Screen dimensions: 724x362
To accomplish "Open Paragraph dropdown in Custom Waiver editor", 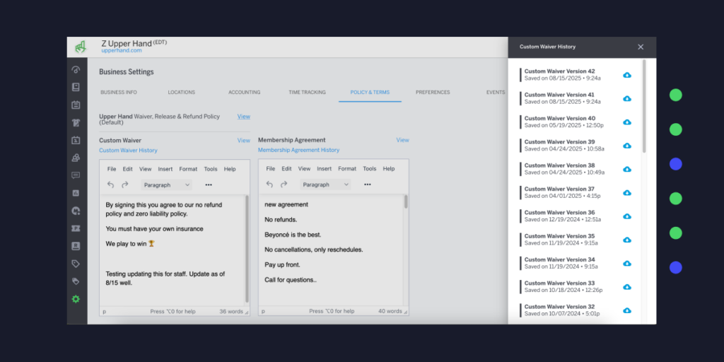I will coord(167,185).
